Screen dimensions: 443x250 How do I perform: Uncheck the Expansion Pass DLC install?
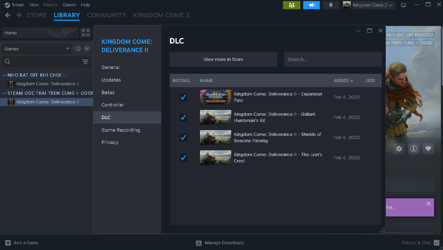click(x=183, y=97)
